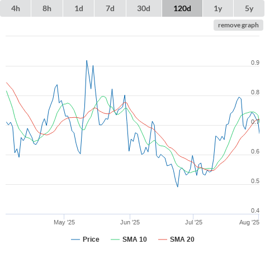Open the 7d chart range
265x254 pixels.
pos(110,8)
